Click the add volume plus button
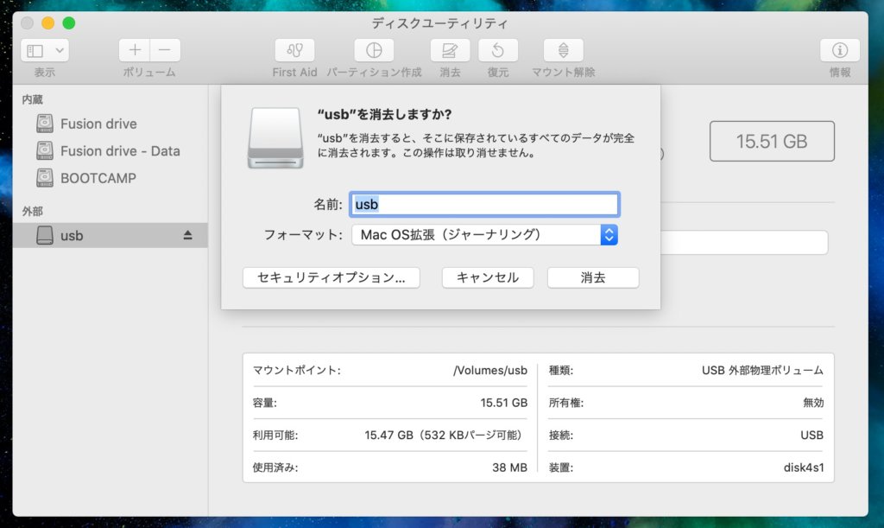Image resolution: width=884 pixels, height=528 pixels. 135,50
